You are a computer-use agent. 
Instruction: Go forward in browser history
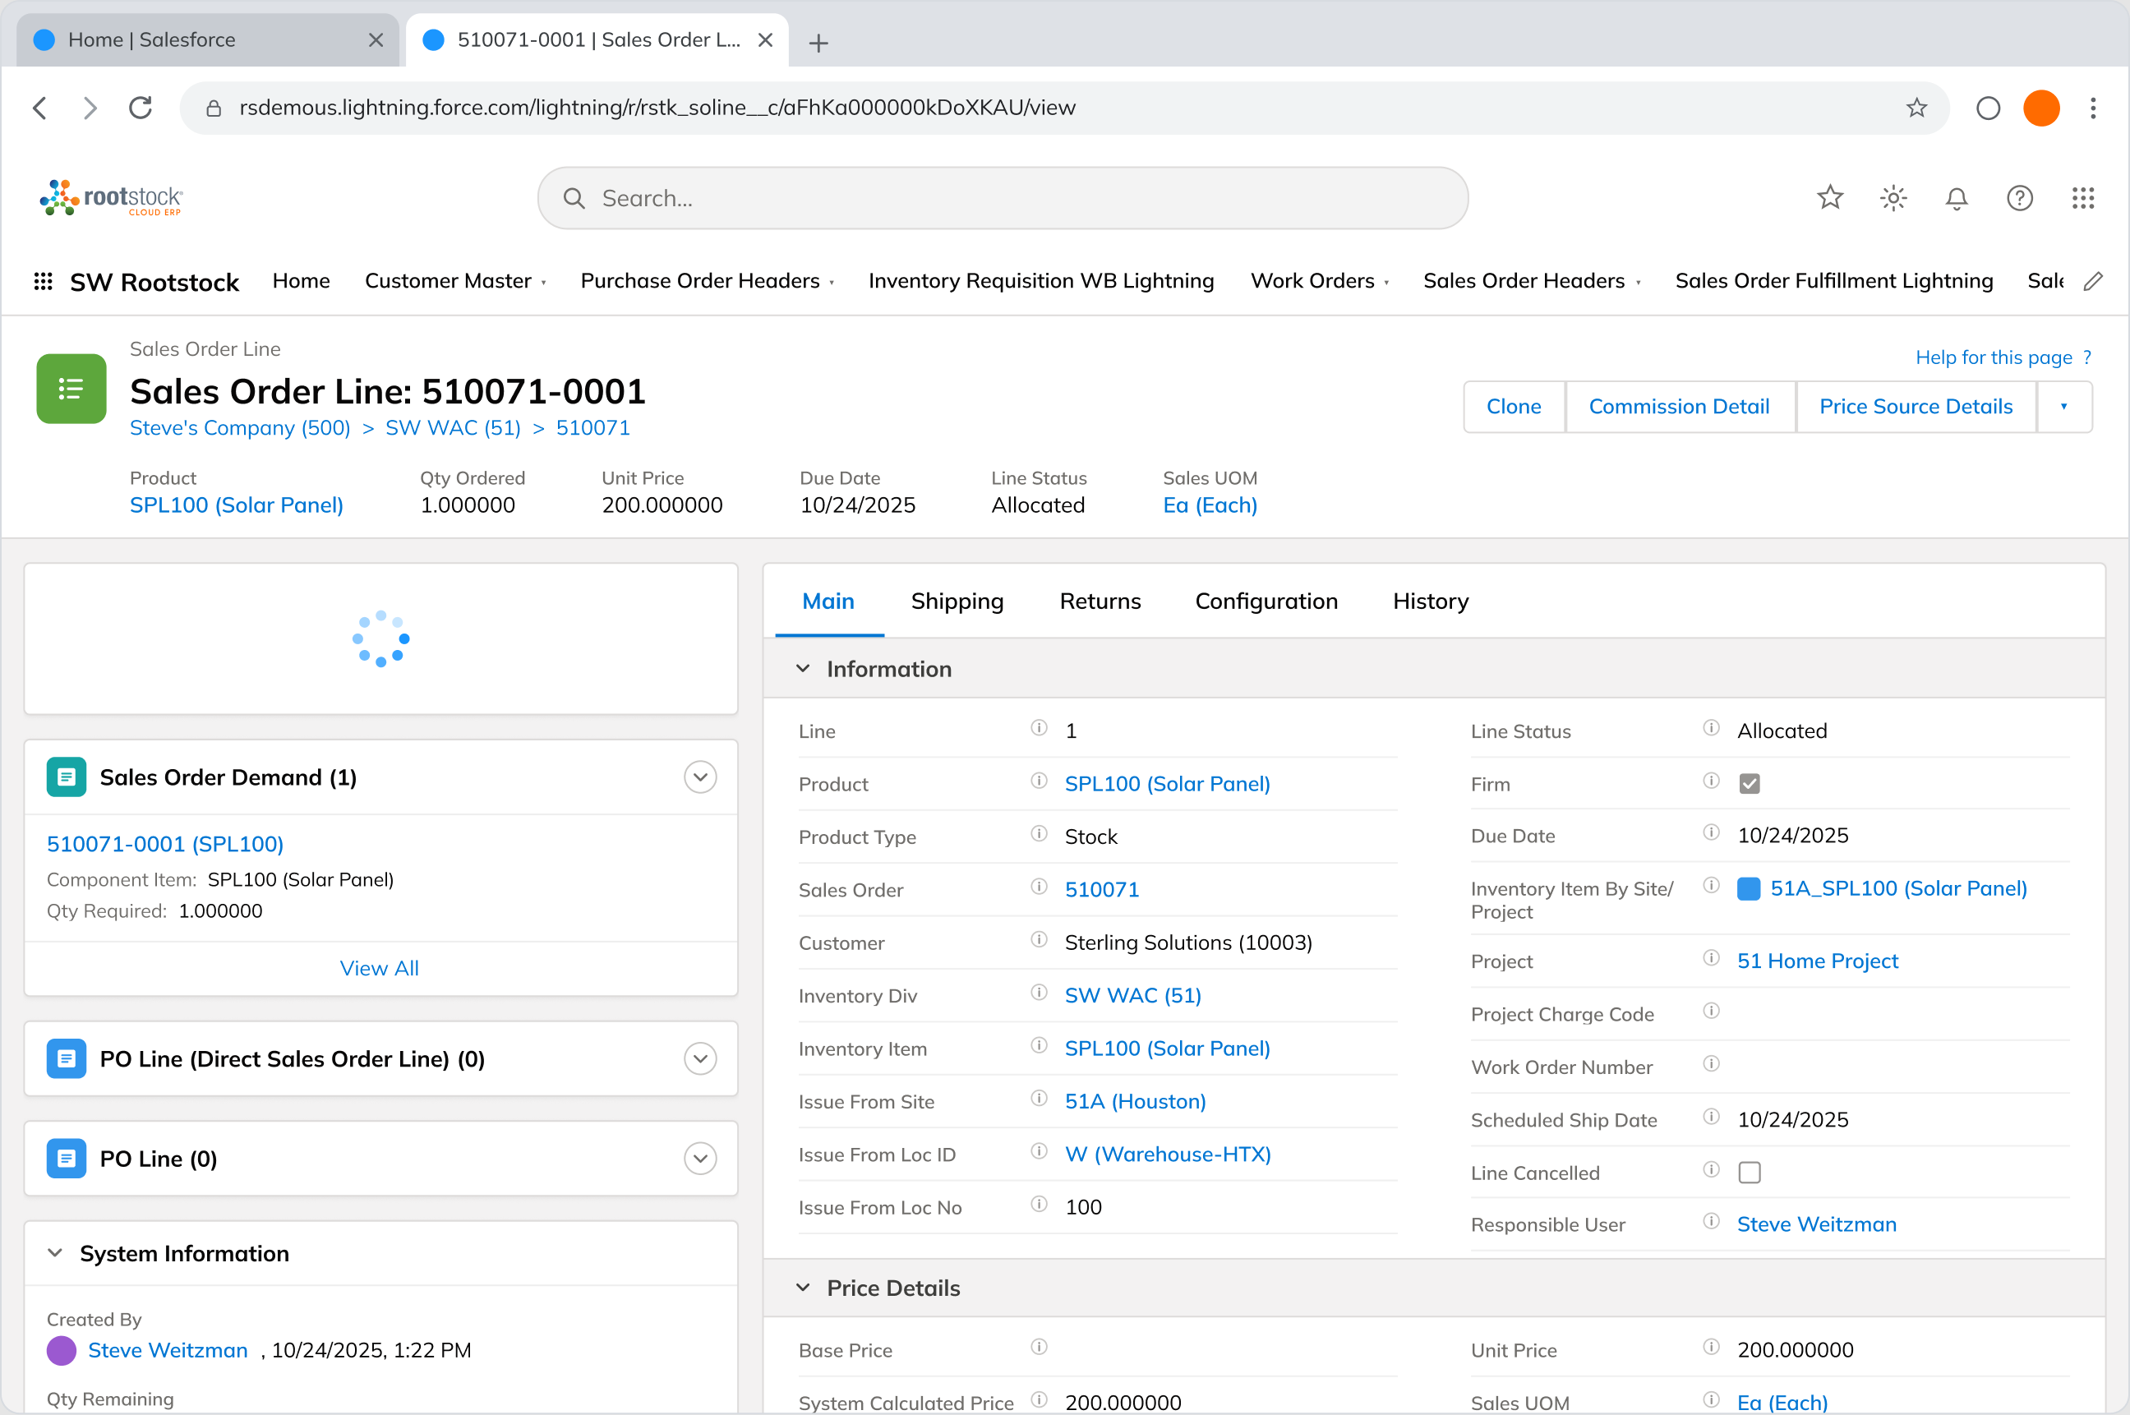(90, 108)
